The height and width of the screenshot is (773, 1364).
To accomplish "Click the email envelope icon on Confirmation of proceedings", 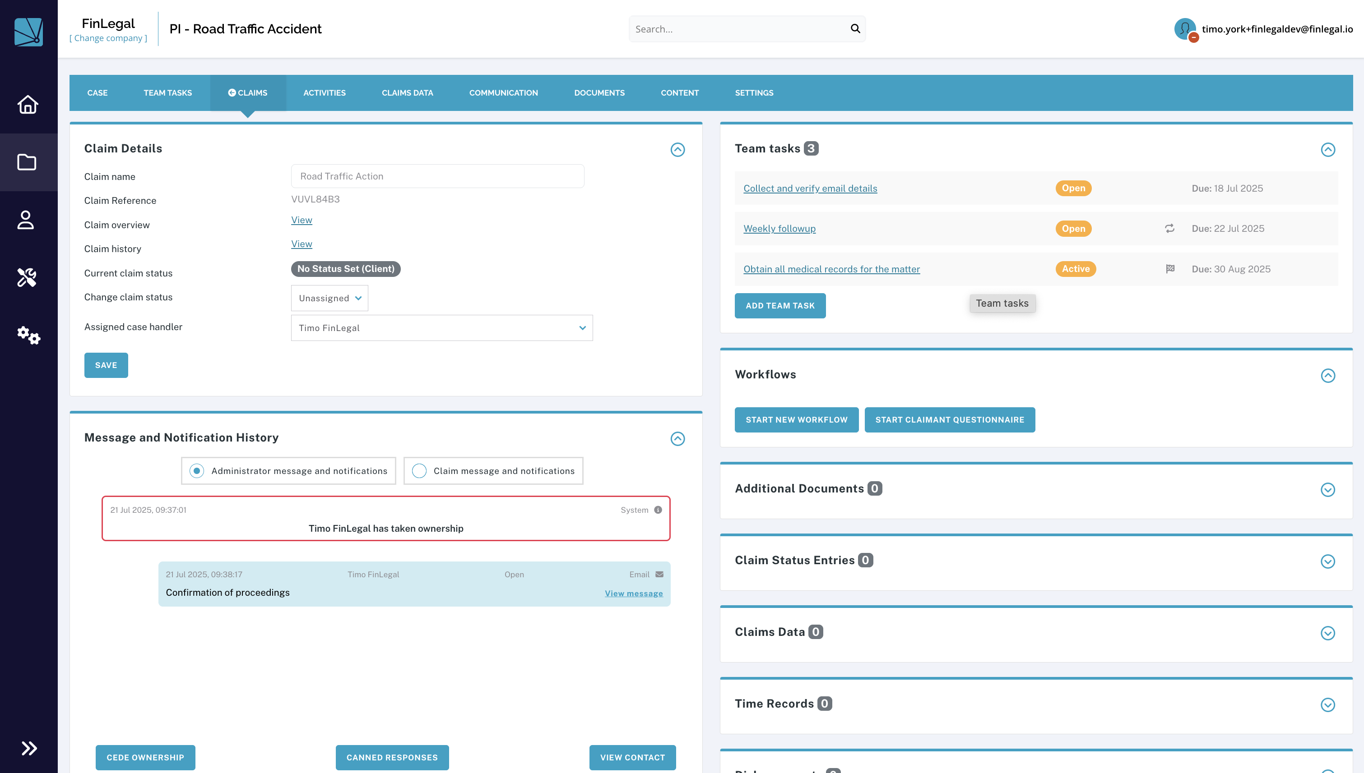I will [x=659, y=574].
